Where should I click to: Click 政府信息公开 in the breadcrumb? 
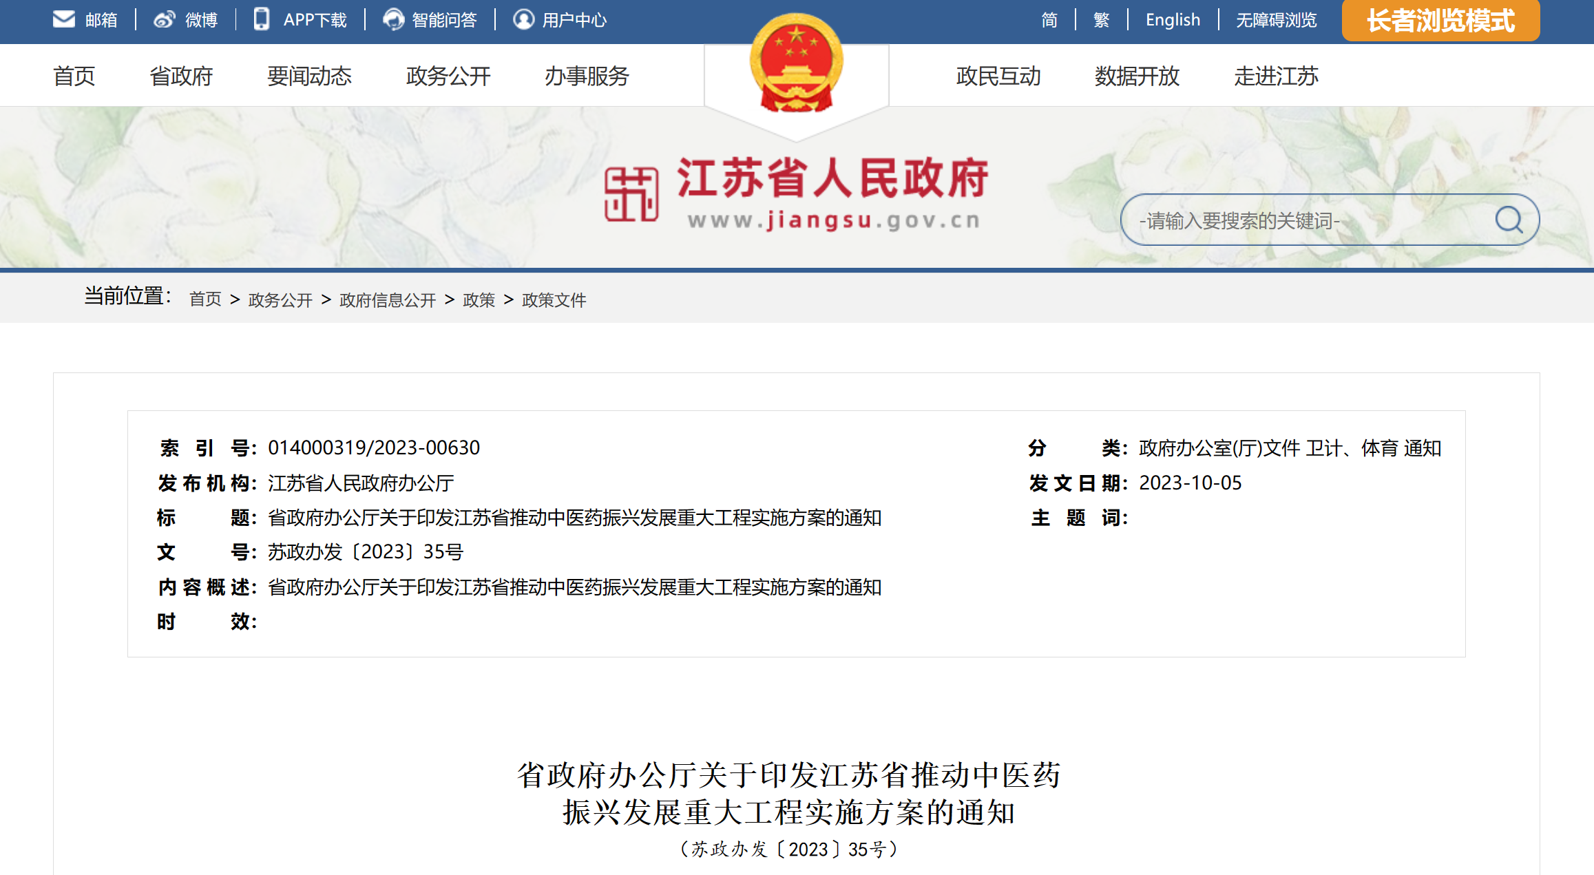point(388,299)
